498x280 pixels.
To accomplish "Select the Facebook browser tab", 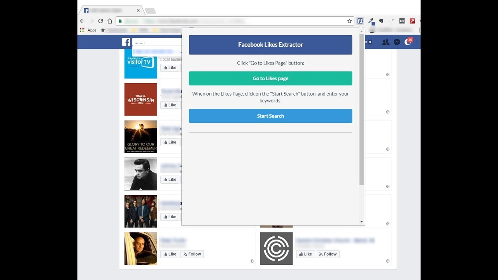I will pyautogui.click(x=111, y=10).
